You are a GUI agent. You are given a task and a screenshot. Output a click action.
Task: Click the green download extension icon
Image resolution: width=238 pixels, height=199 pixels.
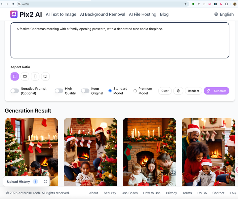point(193,4)
